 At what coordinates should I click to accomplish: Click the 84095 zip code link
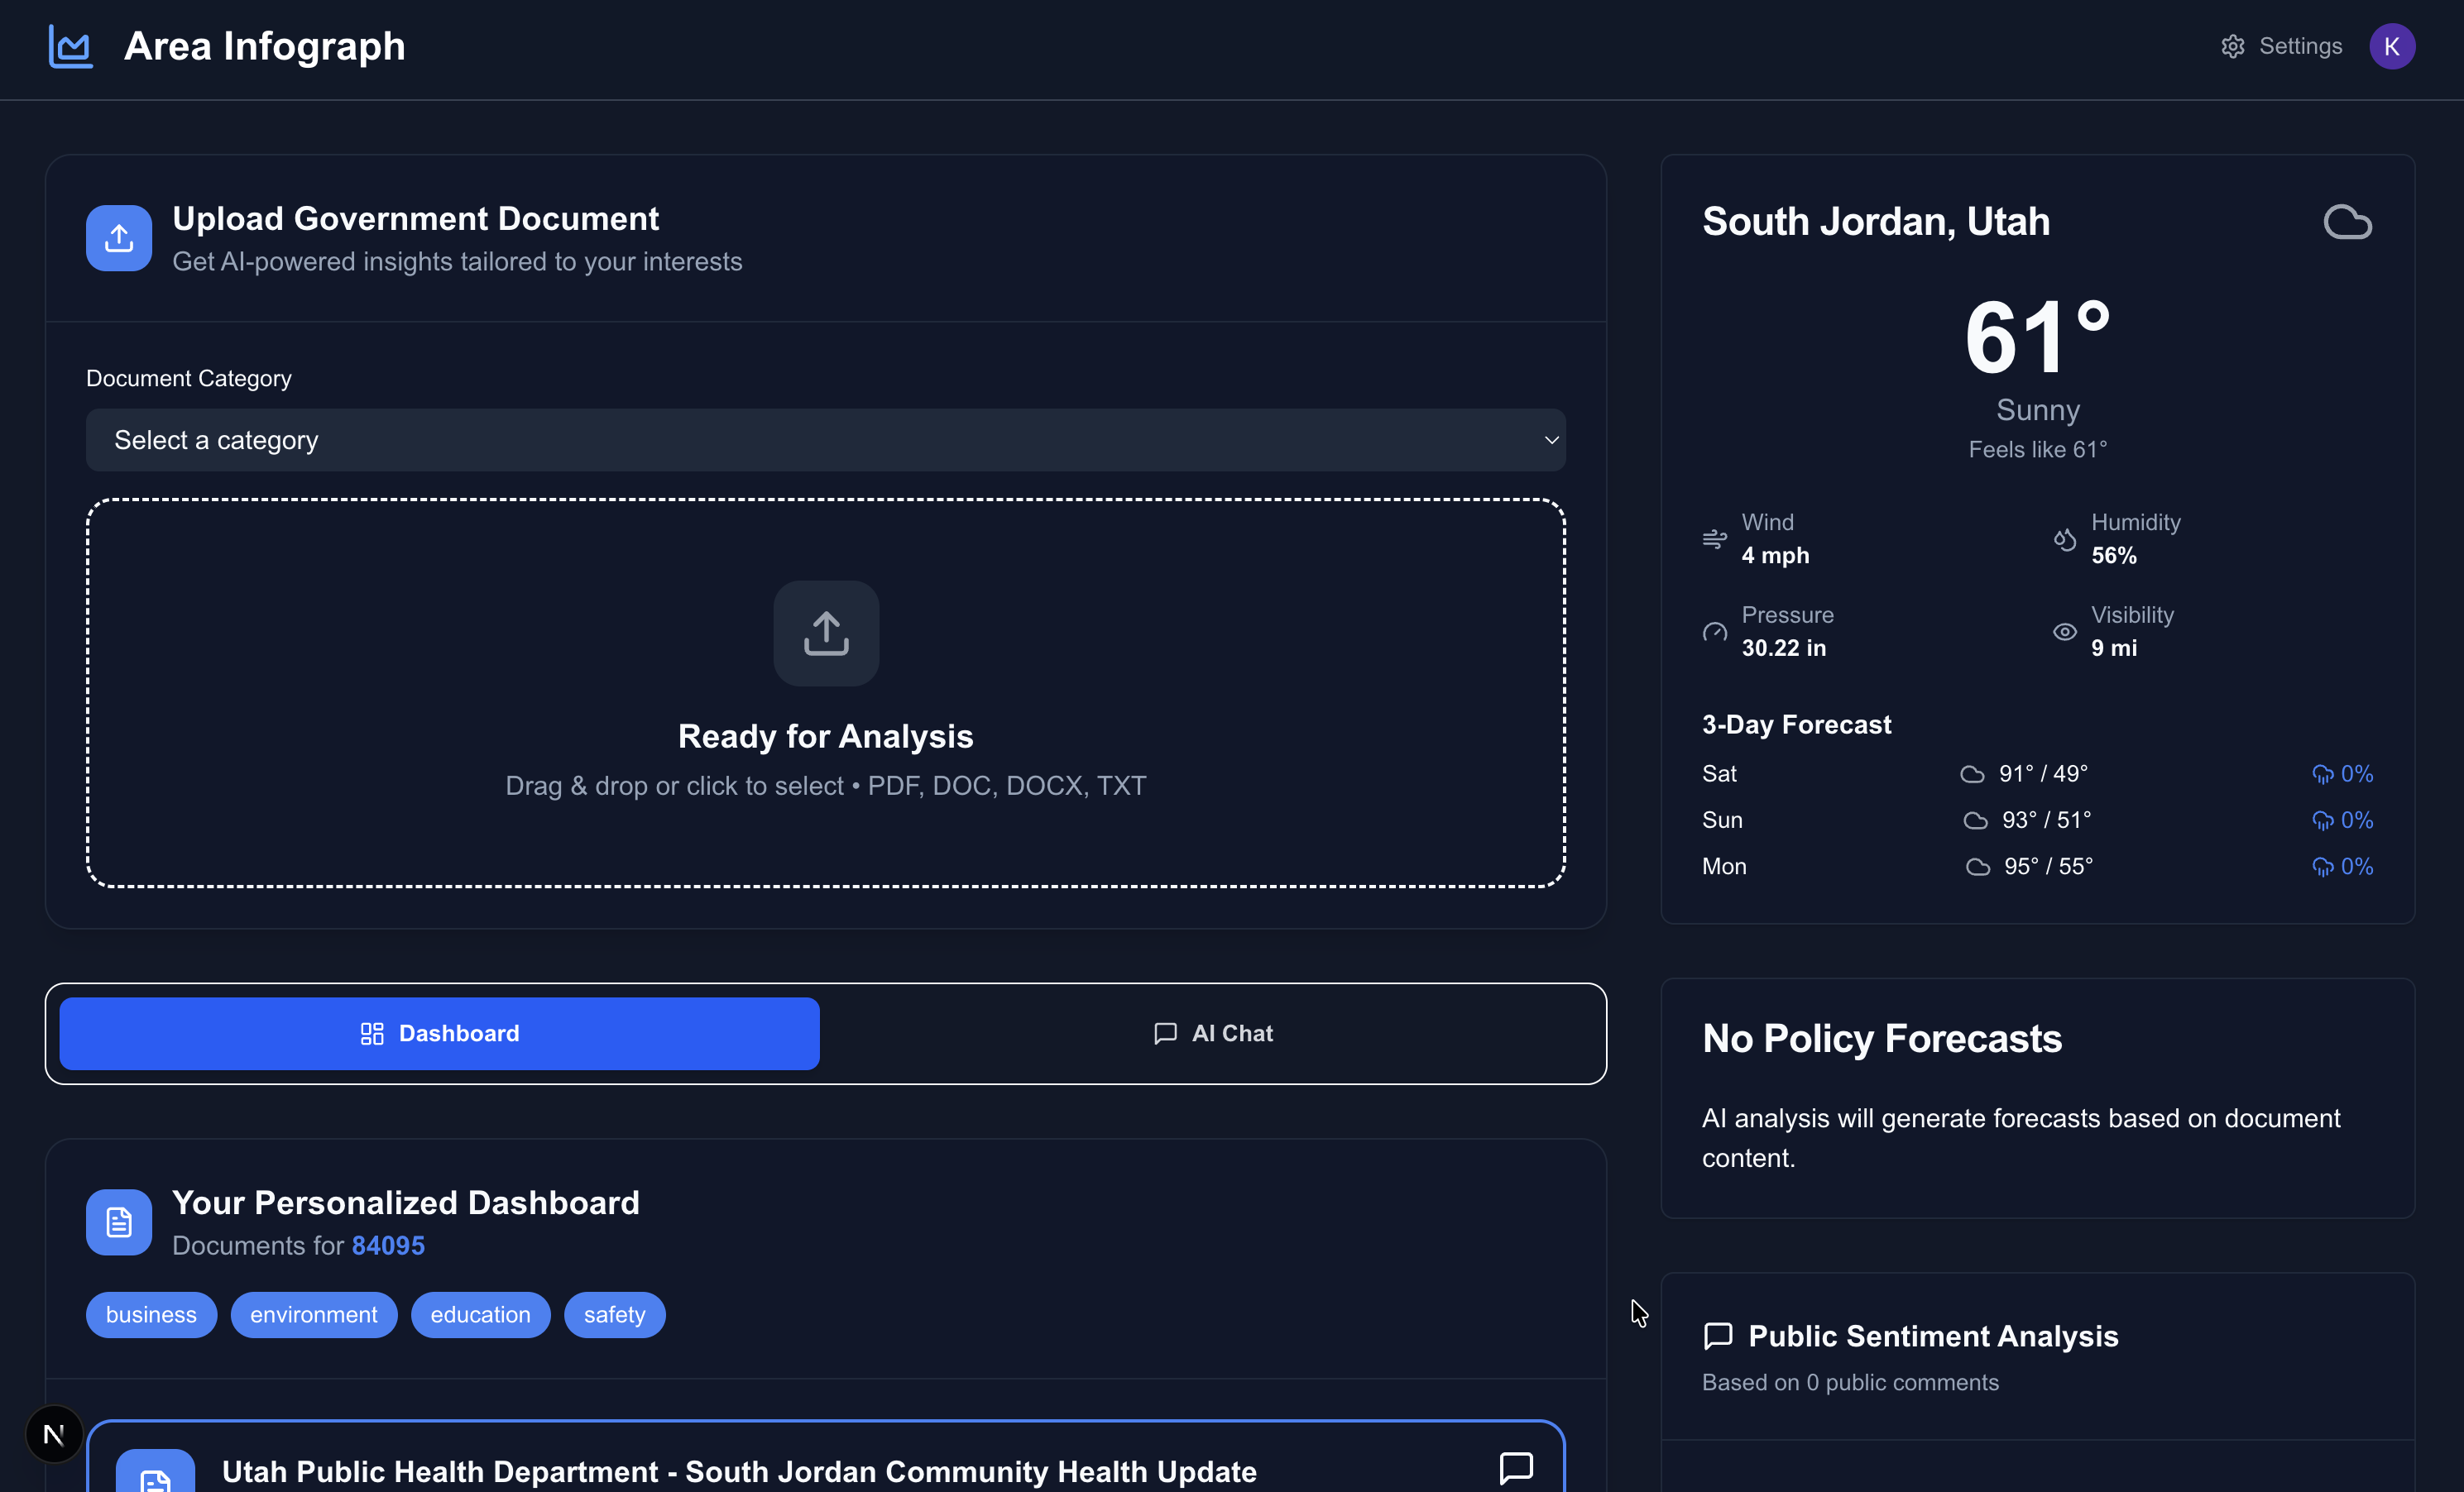tap(388, 1246)
